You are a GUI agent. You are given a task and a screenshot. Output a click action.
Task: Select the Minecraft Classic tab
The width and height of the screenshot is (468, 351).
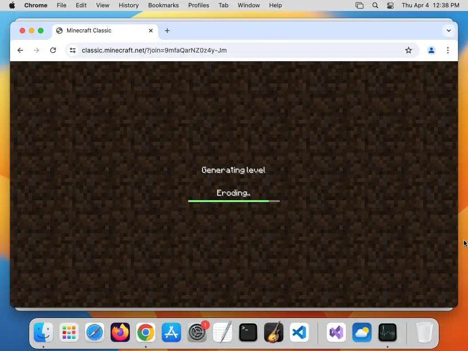(105, 31)
